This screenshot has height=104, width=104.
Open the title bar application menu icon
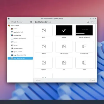(x=9, y=18)
